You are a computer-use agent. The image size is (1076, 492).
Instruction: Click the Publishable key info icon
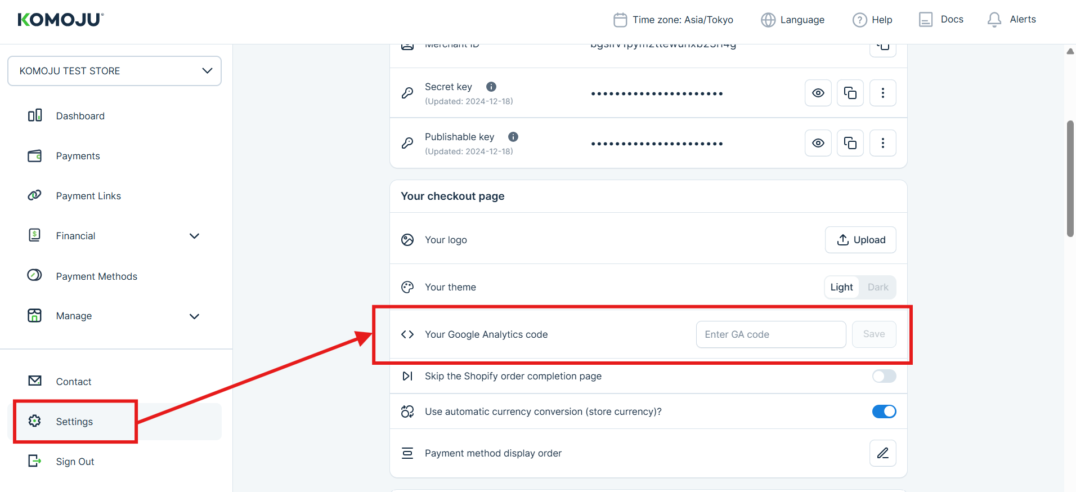click(x=513, y=137)
